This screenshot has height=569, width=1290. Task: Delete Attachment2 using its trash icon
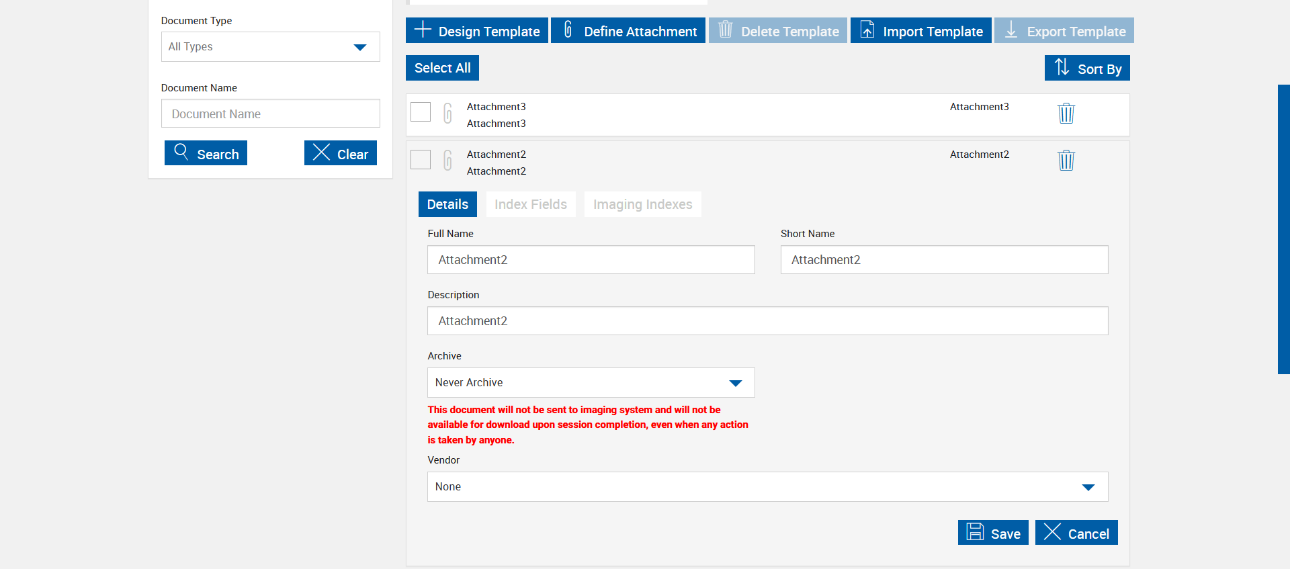(1066, 161)
